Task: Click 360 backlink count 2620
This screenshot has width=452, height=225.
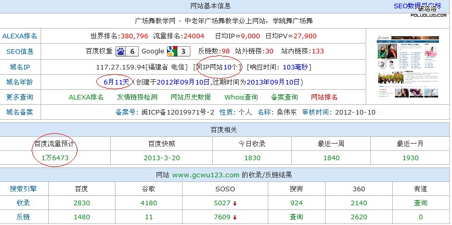Action: click(359, 217)
